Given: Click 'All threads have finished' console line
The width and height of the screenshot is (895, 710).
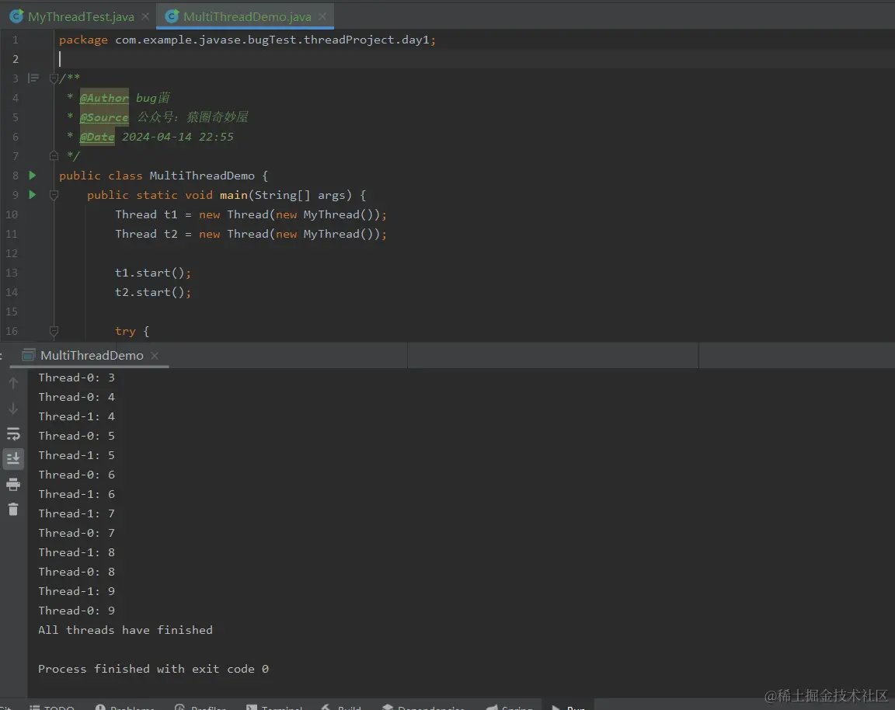Looking at the screenshot, I should tap(125, 629).
